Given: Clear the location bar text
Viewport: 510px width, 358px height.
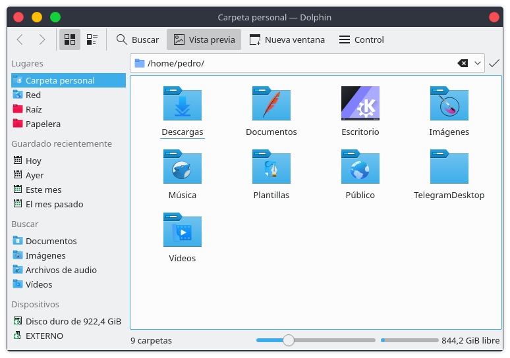Looking at the screenshot, I should tap(463, 63).
